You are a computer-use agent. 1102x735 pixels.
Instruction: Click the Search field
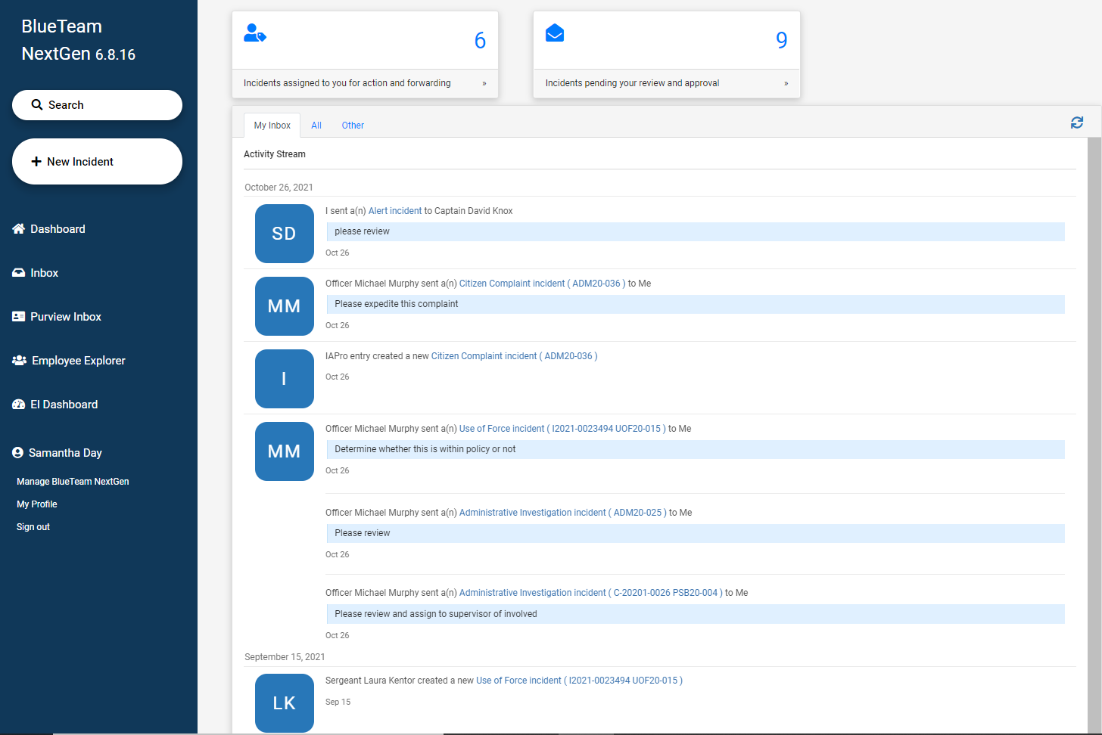[97, 105]
